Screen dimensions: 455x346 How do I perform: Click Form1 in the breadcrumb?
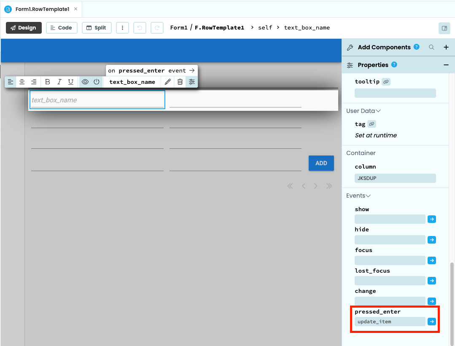click(179, 27)
